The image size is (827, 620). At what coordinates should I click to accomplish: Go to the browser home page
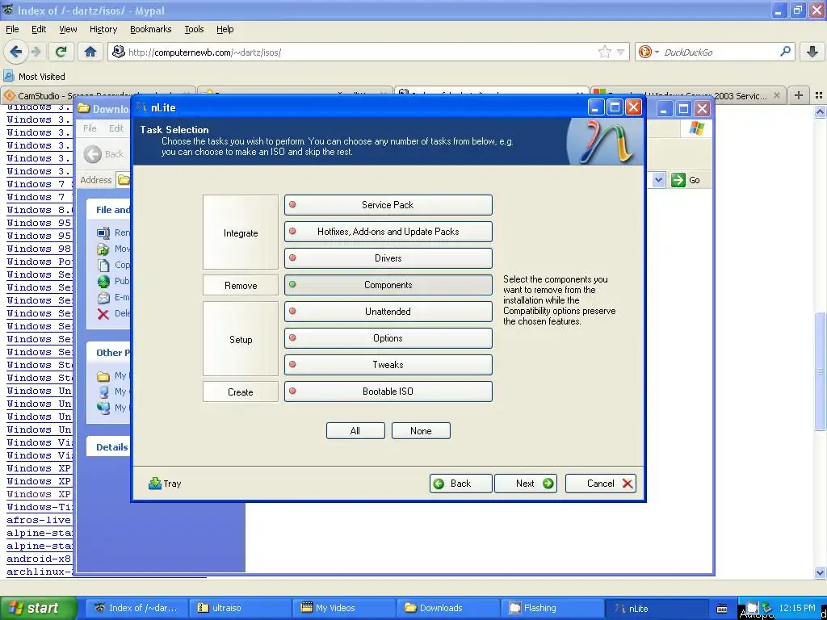[90, 52]
